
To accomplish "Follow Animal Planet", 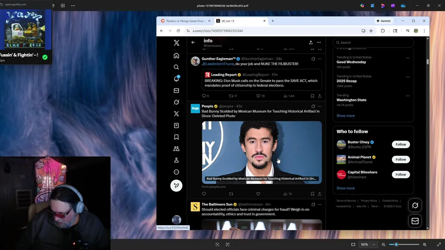I will (x=400, y=159).
